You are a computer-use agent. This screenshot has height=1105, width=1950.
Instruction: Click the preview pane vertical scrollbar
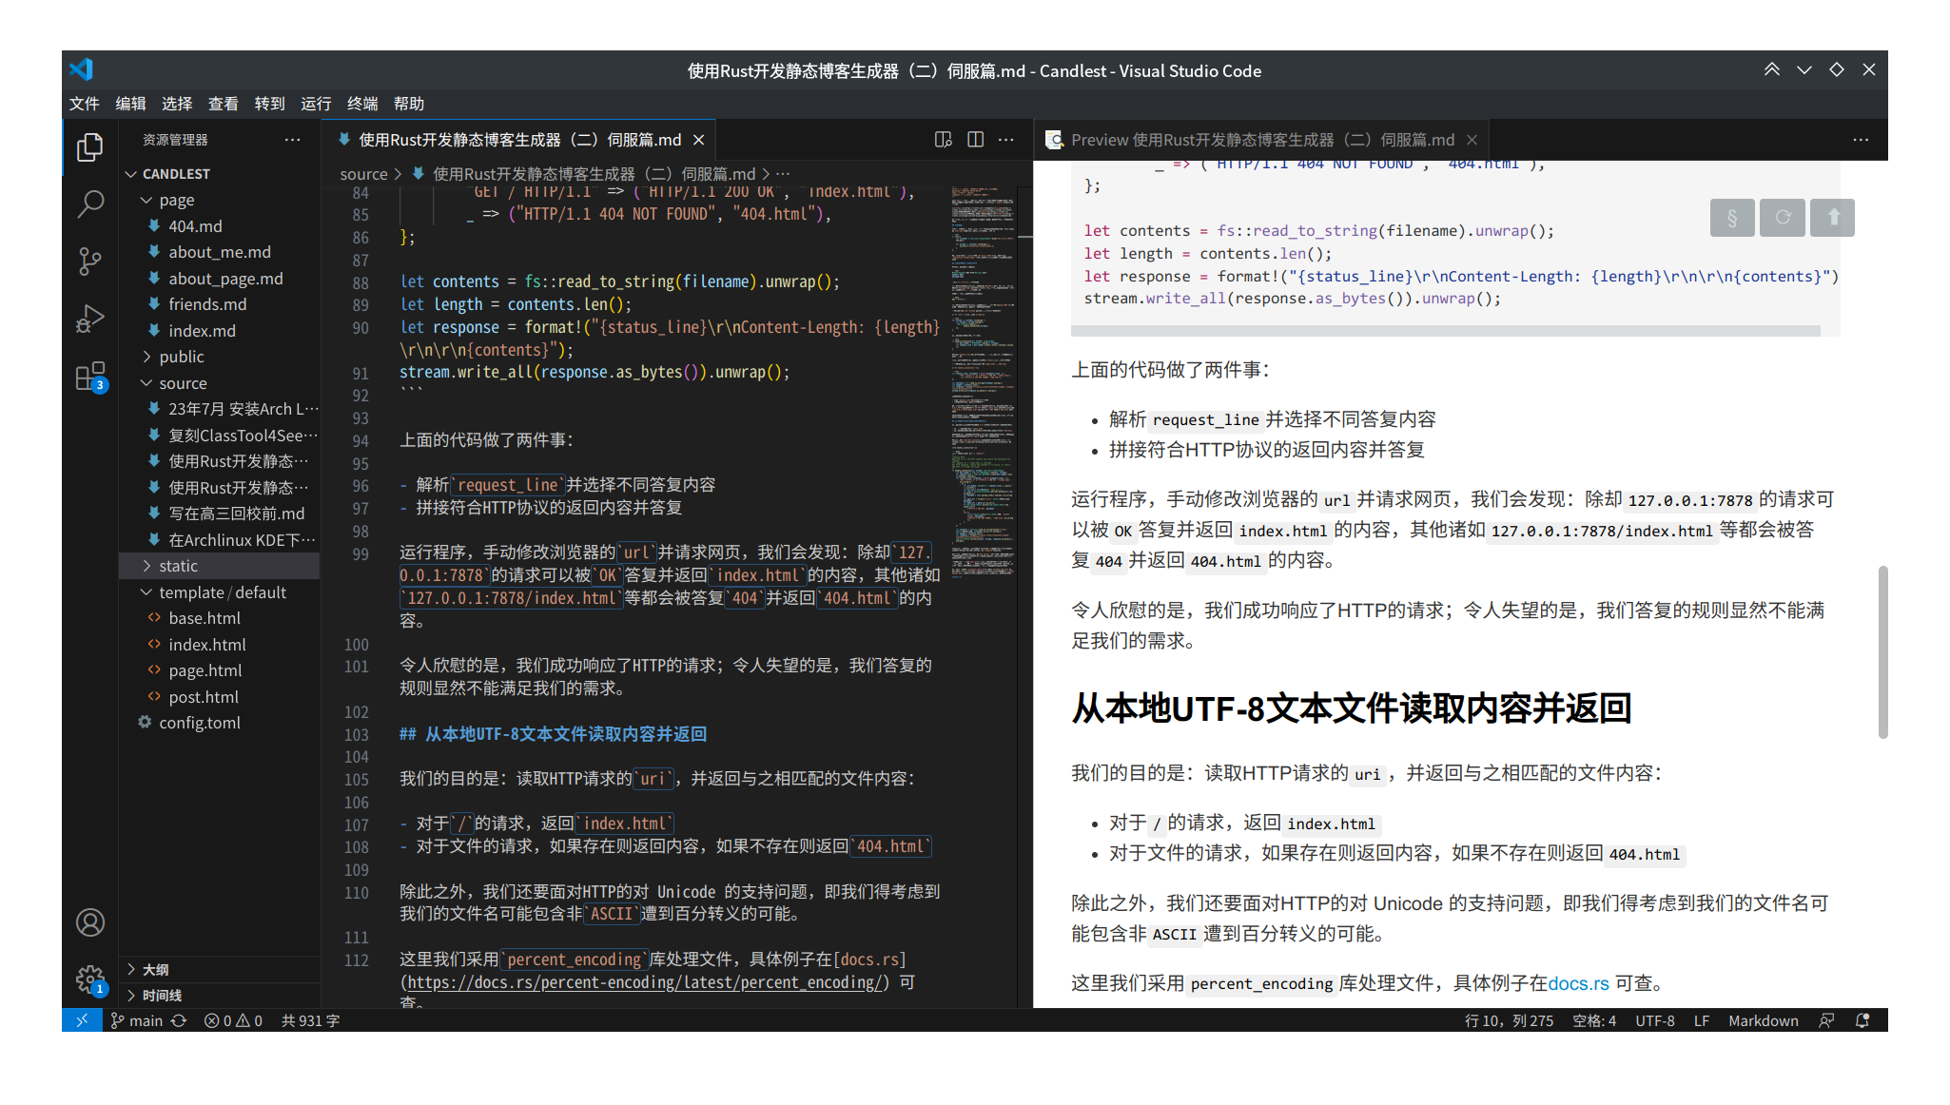(x=1882, y=651)
